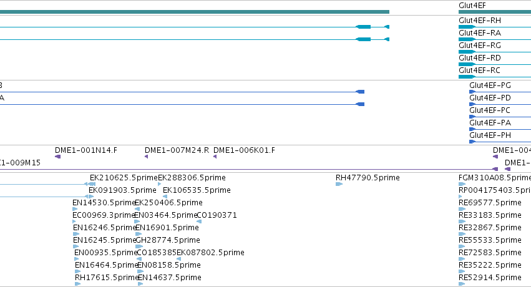Select the Glut4EF-RG transcript label
The width and height of the screenshot is (531, 287).
click(480, 46)
